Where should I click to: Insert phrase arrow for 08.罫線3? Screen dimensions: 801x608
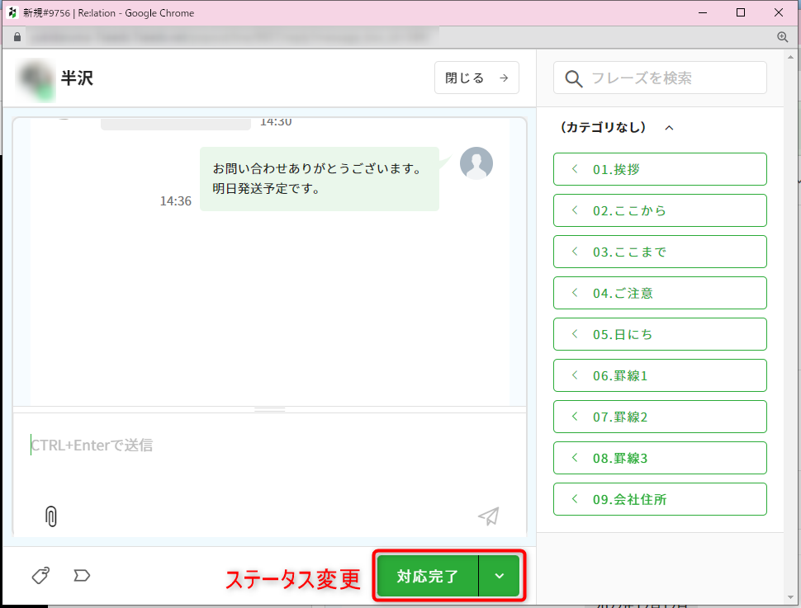[x=576, y=458]
